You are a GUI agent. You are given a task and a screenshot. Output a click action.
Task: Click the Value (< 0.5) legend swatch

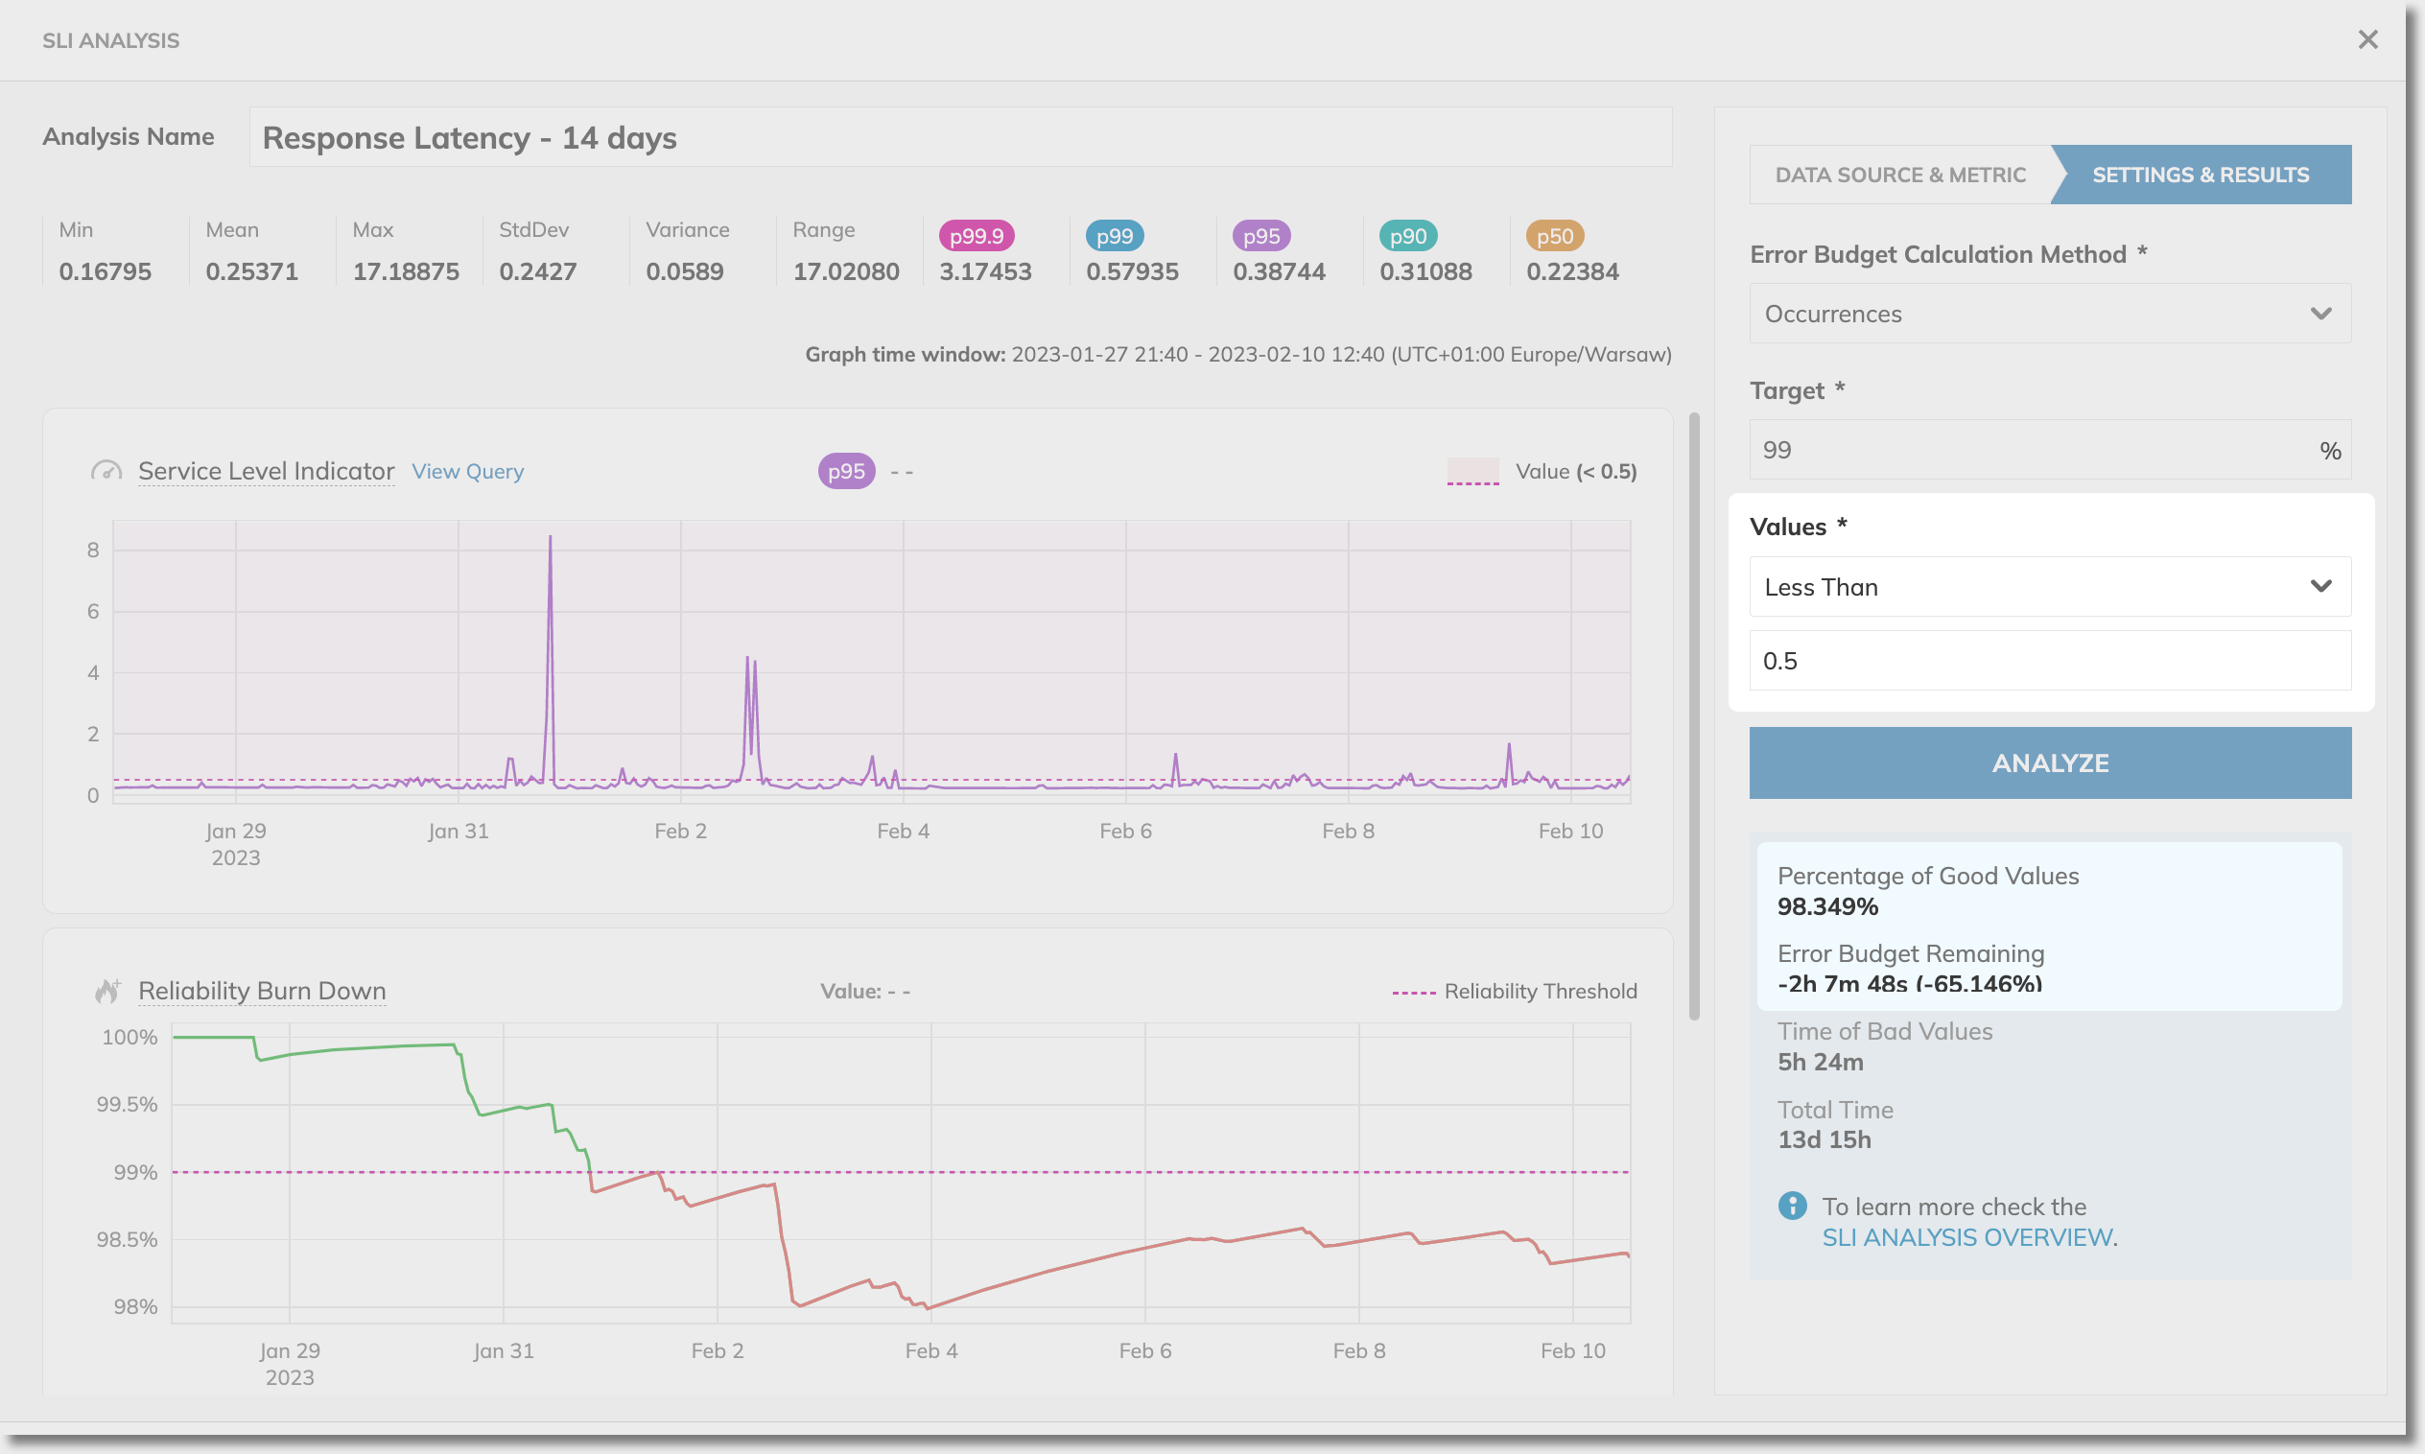[1472, 471]
